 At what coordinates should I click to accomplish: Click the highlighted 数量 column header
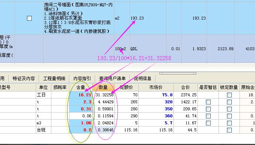103,87
